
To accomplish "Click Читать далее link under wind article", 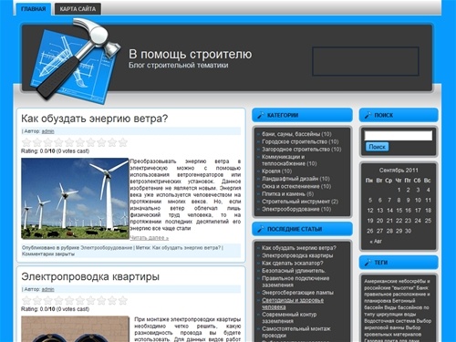I will [149, 238].
